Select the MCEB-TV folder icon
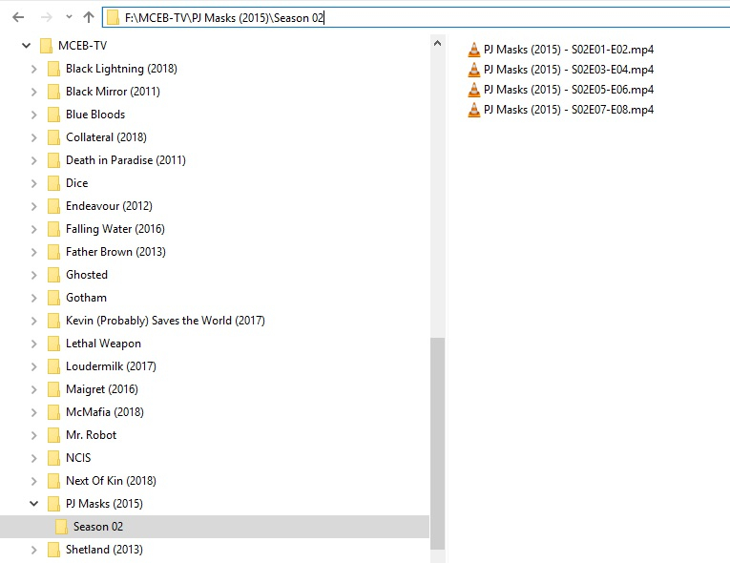This screenshot has height=563, width=730. (x=46, y=46)
